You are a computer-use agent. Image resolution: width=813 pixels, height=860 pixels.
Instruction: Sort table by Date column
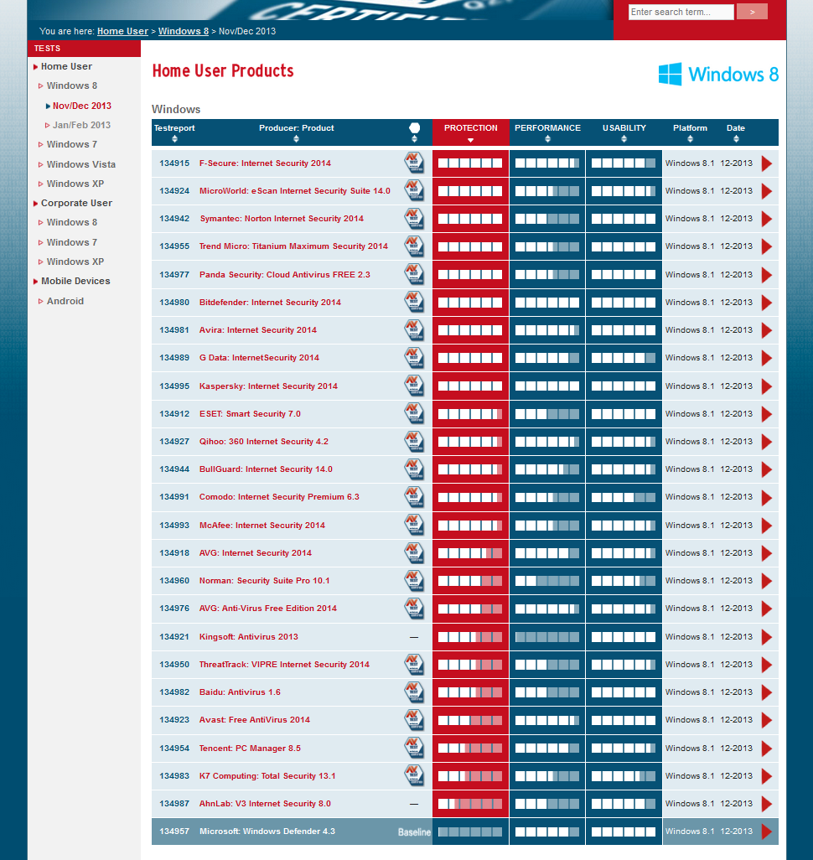pos(736,139)
